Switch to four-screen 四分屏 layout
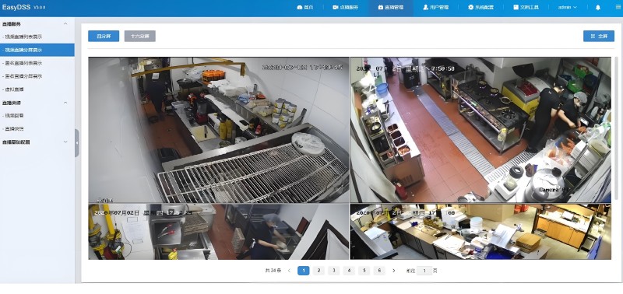Viewport: 623px width, 294px height. [104, 36]
